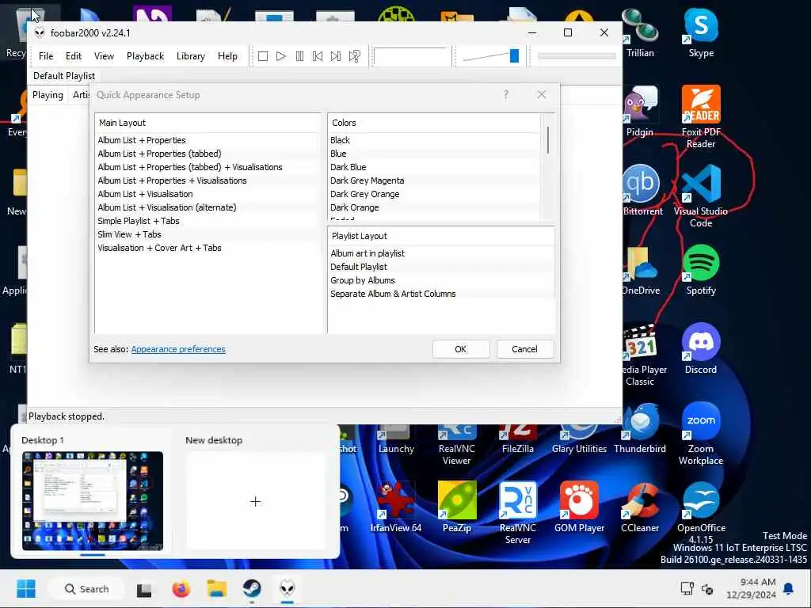Screen dimensions: 811x608
Task: Click the Spotify desktop icon
Action: 701,270
